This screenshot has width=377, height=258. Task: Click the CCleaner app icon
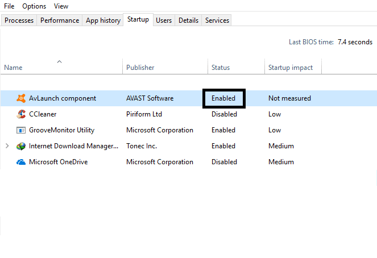click(21, 114)
